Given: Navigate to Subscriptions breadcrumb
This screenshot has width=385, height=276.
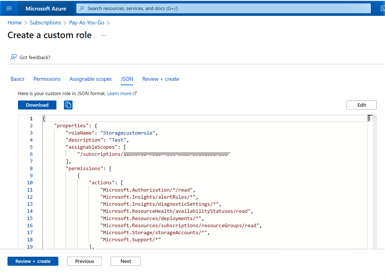Looking at the screenshot, I should pyautogui.click(x=45, y=23).
